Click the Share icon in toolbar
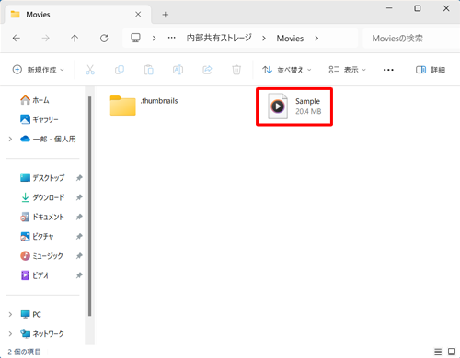 tap(207, 70)
